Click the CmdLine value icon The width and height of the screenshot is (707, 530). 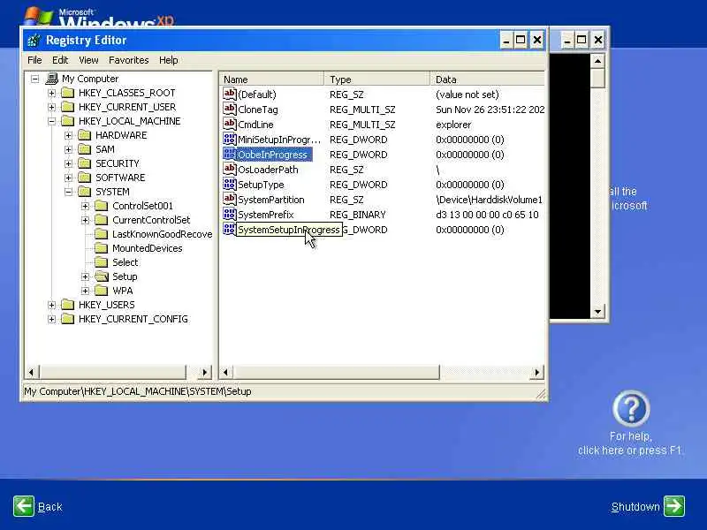point(230,124)
